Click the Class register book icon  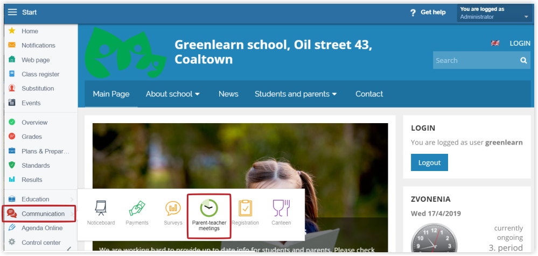point(12,74)
